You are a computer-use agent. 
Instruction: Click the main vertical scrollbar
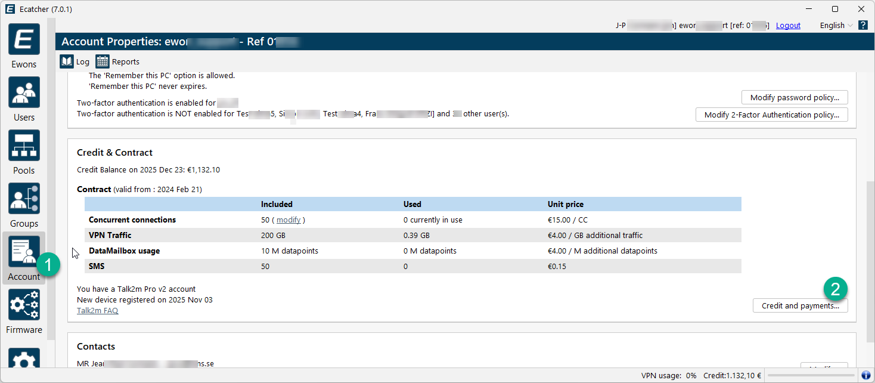[x=870, y=239]
